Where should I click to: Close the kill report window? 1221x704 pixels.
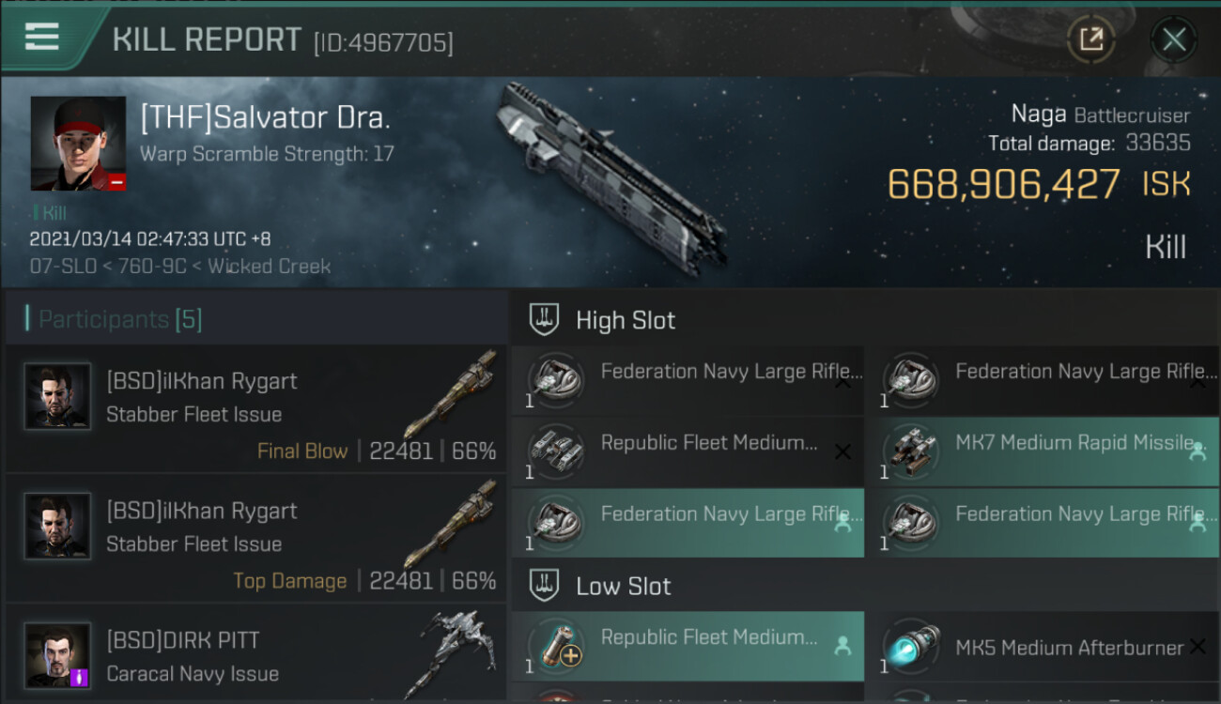coord(1173,39)
